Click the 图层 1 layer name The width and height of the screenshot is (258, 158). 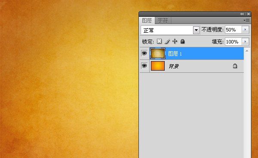(175, 54)
